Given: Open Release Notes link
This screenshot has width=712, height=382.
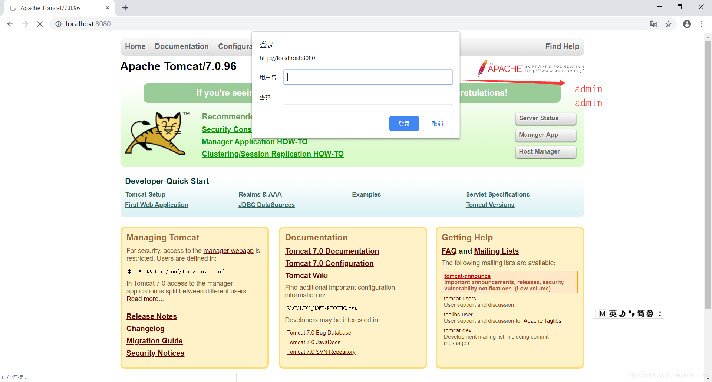Looking at the screenshot, I should pos(151,316).
